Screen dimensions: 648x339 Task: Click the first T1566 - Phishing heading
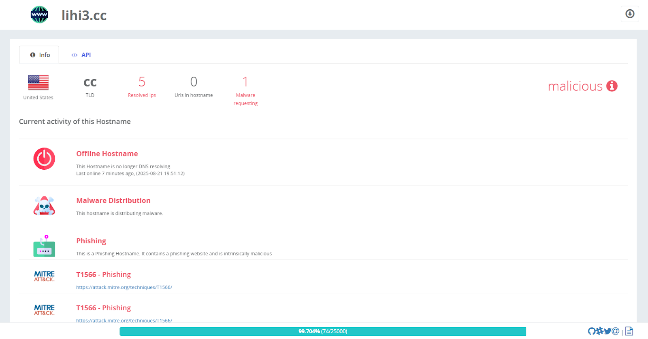[103, 275]
